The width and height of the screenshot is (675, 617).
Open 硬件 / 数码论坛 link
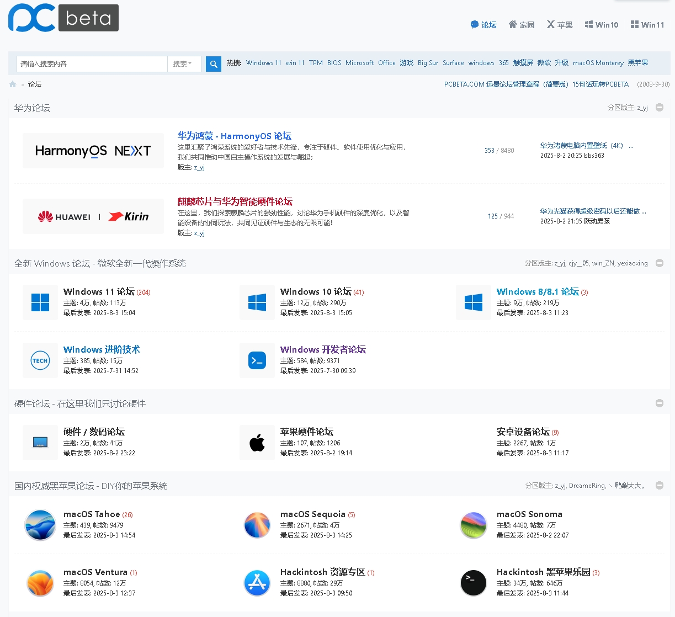tap(94, 432)
